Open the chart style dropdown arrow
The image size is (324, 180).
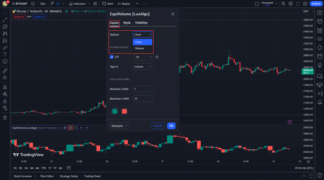click(63, 4)
